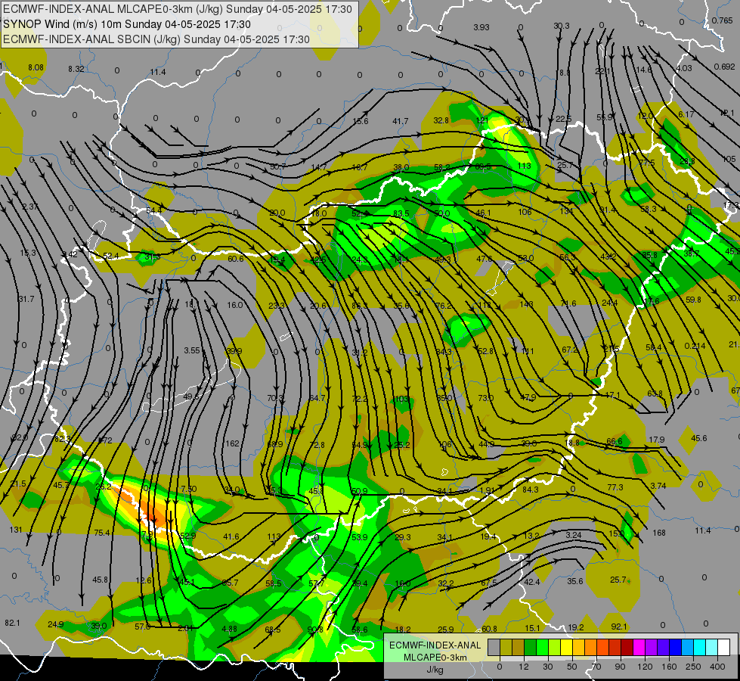Click the white swatch at legend end

pyautogui.click(x=723, y=647)
